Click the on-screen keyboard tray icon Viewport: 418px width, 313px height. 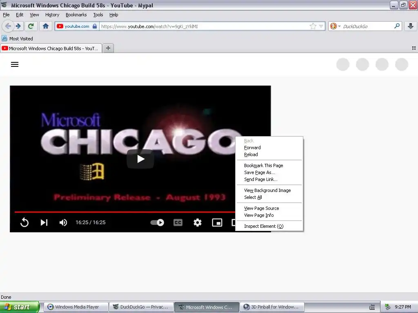pos(372,307)
